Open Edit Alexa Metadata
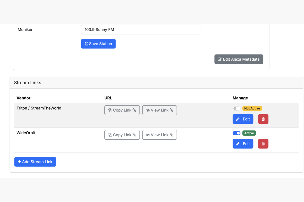Image resolution: width=304 pixels, height=202 pixels. [239, 59]
